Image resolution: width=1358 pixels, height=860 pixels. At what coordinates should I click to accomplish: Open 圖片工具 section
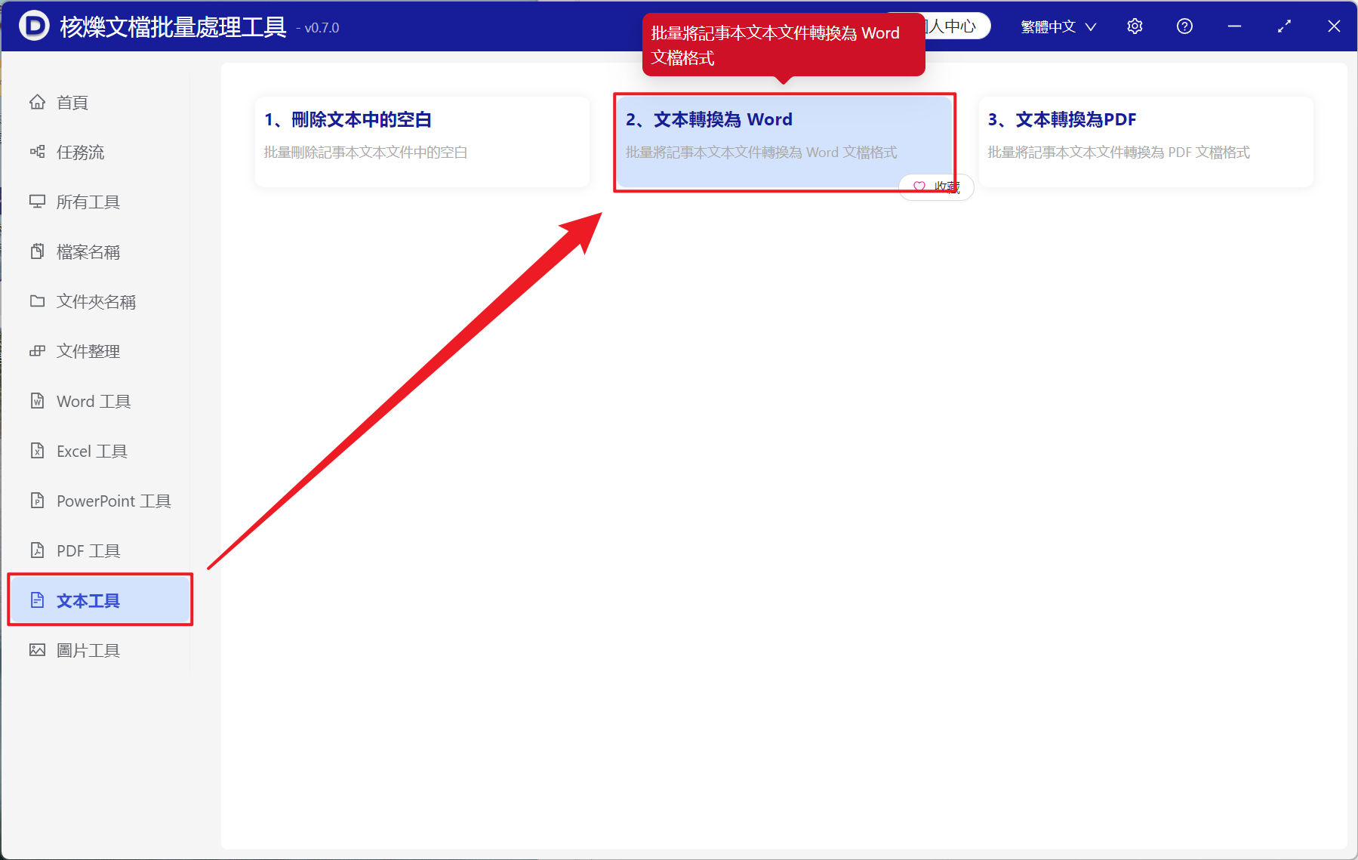99,650
